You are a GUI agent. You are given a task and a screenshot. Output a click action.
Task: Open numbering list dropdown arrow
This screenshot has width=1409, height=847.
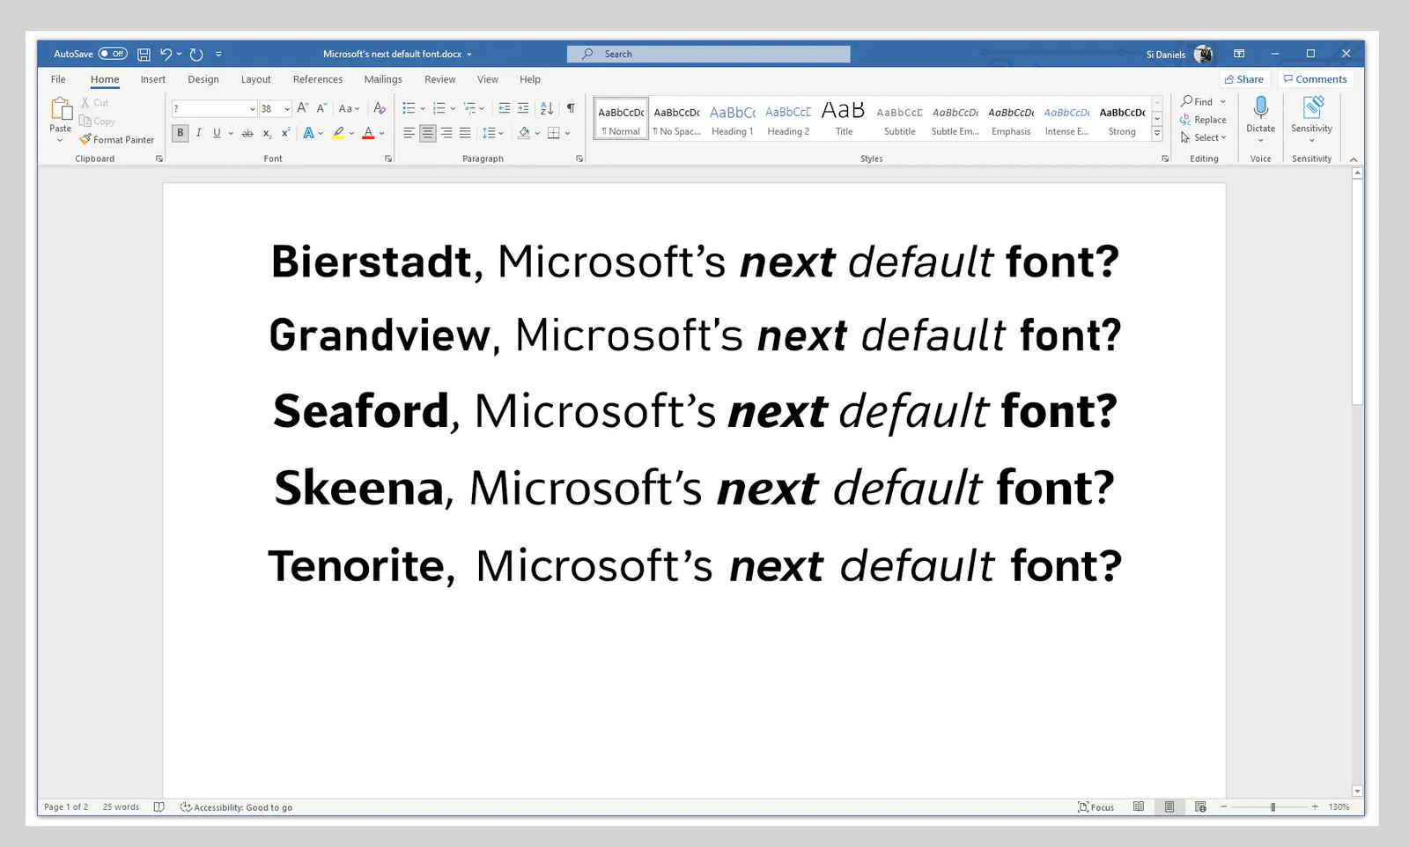point(453,109)
